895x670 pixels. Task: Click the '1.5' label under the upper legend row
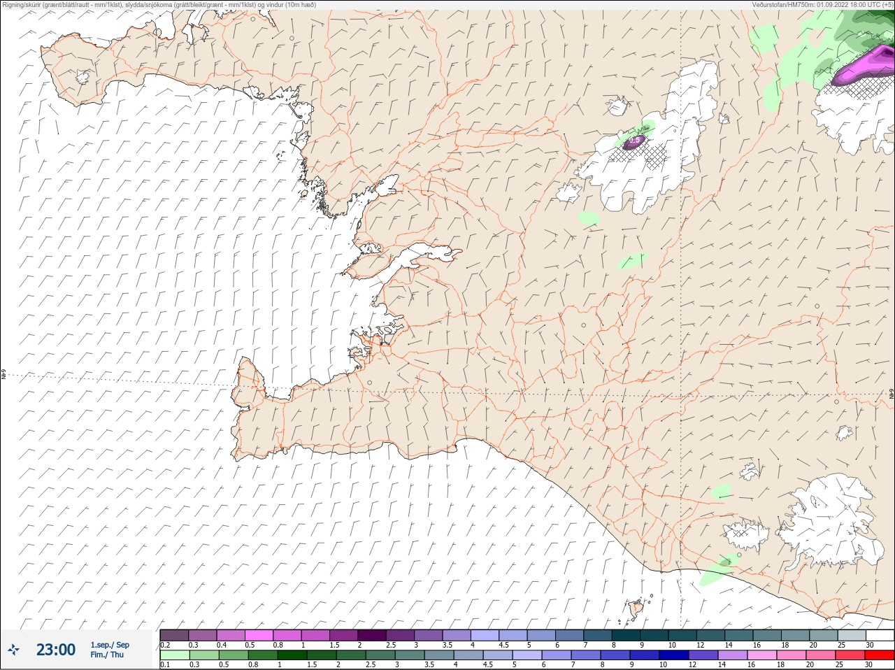pyautogui.click(x=334, y=645)
